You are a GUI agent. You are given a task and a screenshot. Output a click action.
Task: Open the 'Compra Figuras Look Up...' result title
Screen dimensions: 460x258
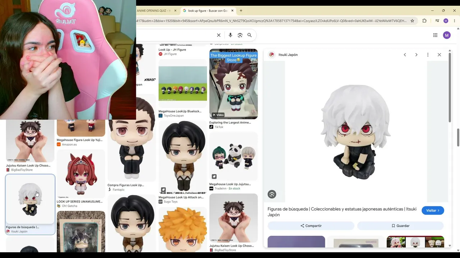click(126, 185)
